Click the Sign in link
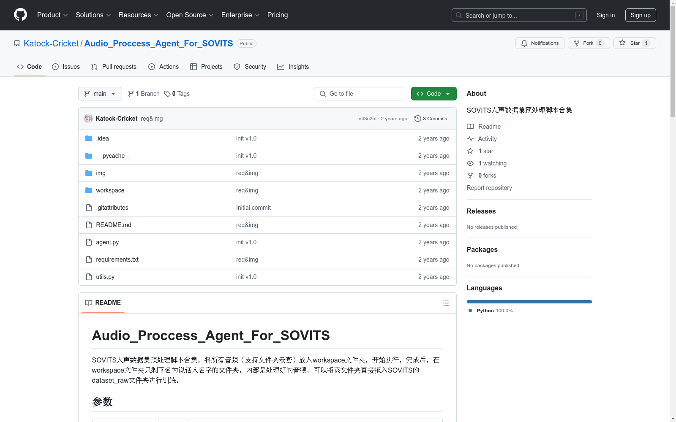 tap(606, 15)
